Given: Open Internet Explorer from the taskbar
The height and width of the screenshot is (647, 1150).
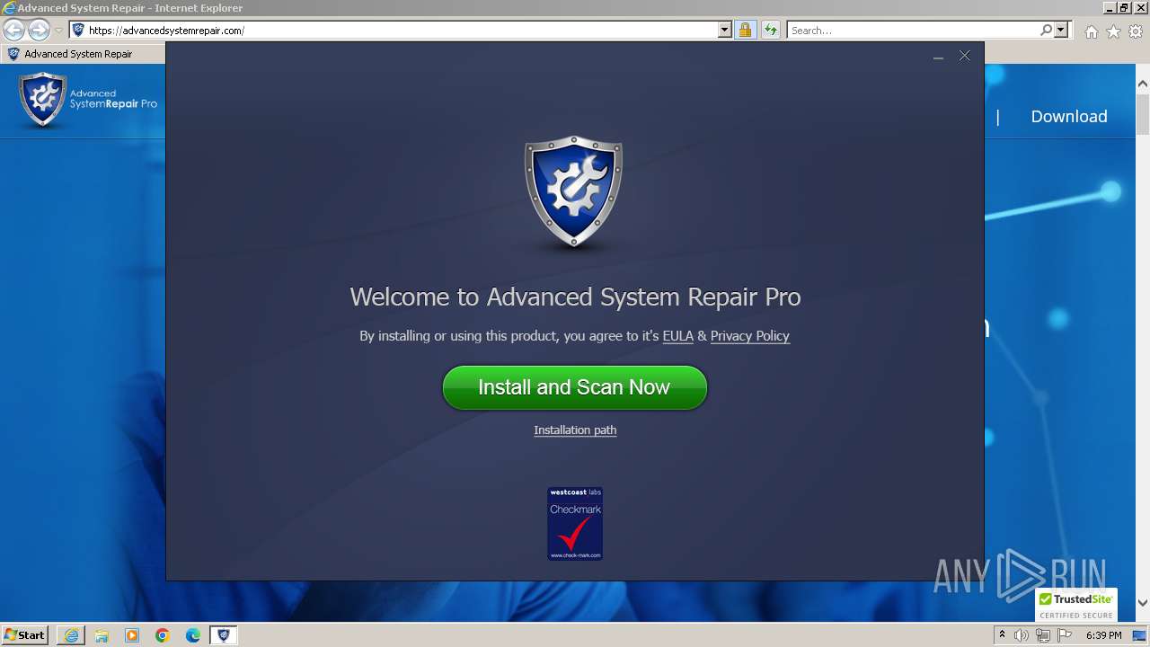Looking at the screenshot, I should (x=71, y=635).
